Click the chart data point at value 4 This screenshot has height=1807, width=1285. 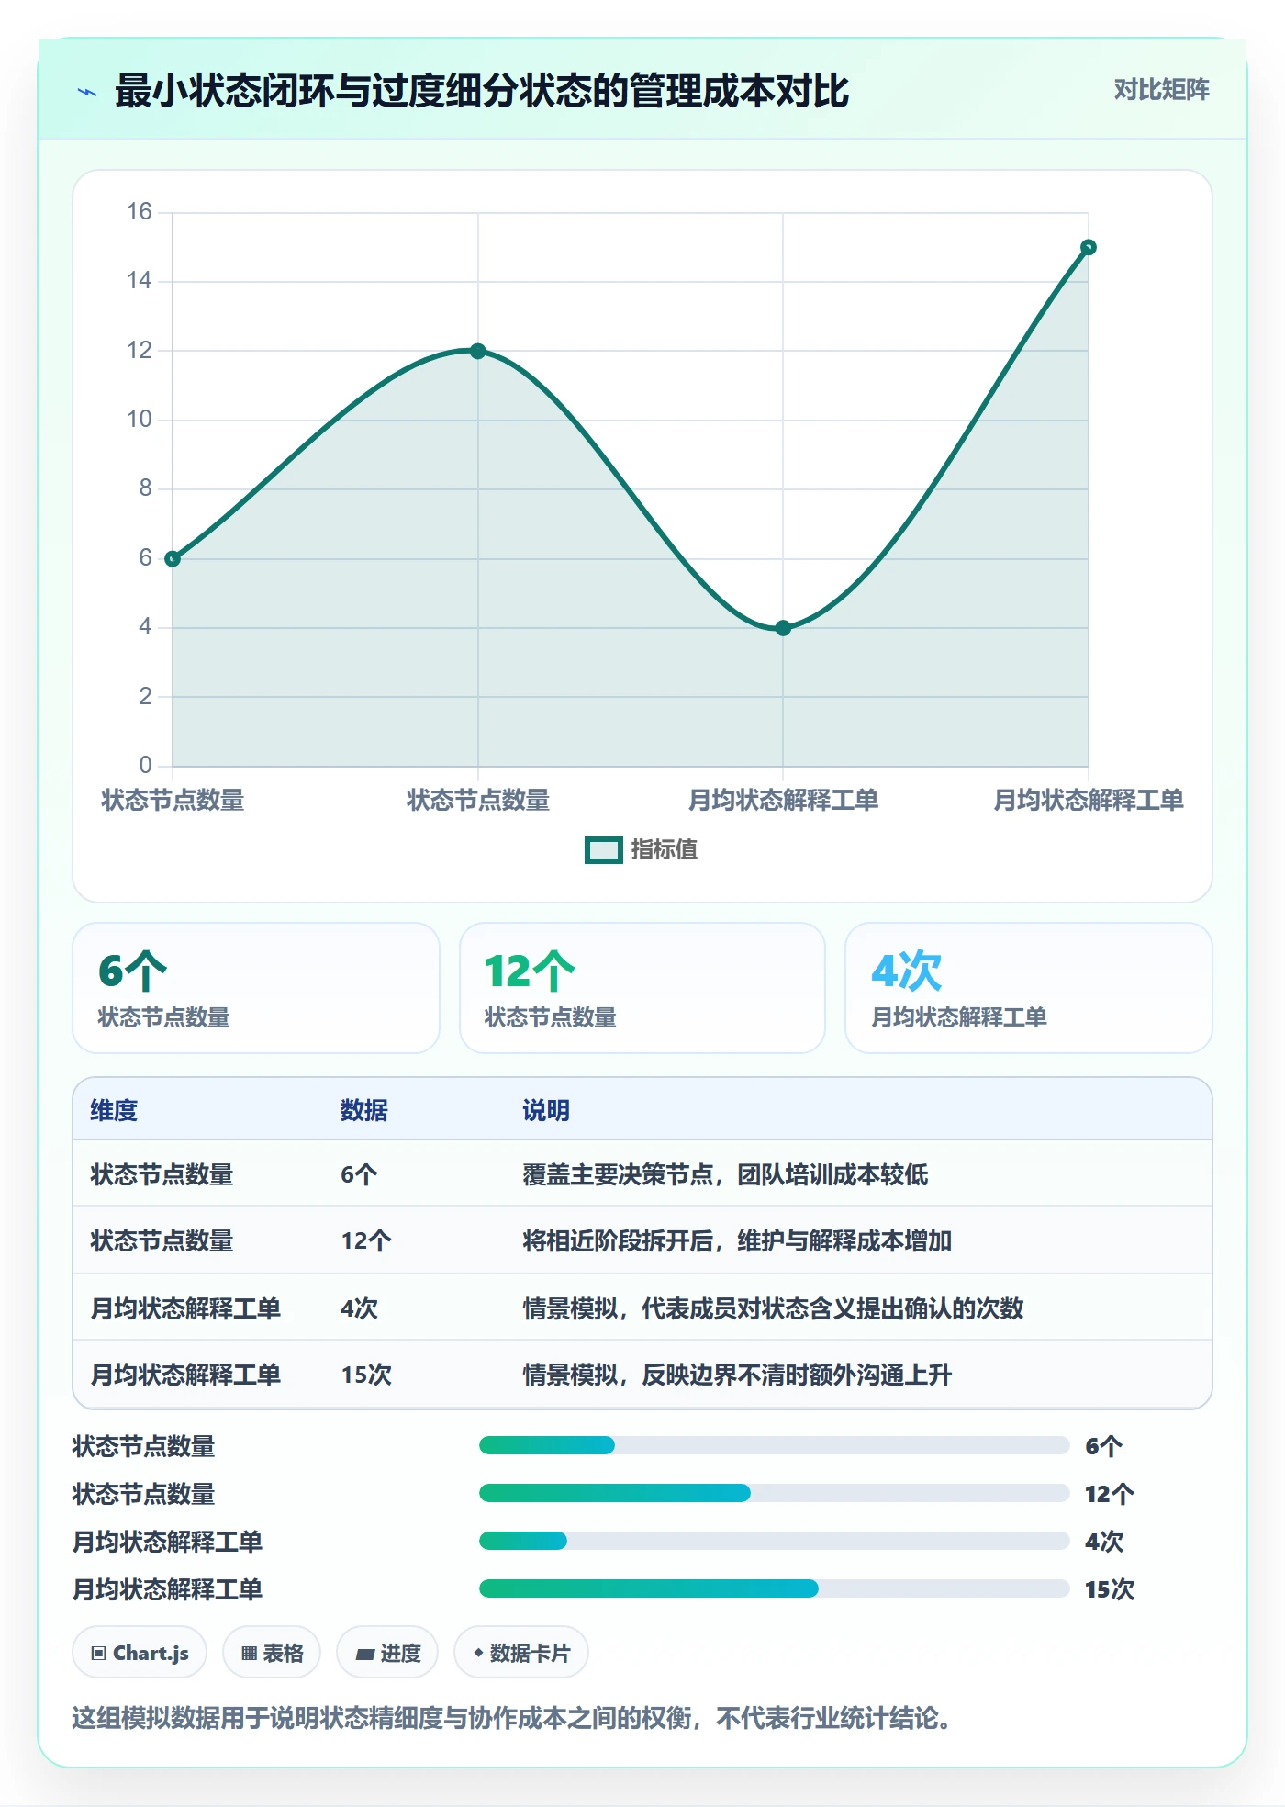783,628
